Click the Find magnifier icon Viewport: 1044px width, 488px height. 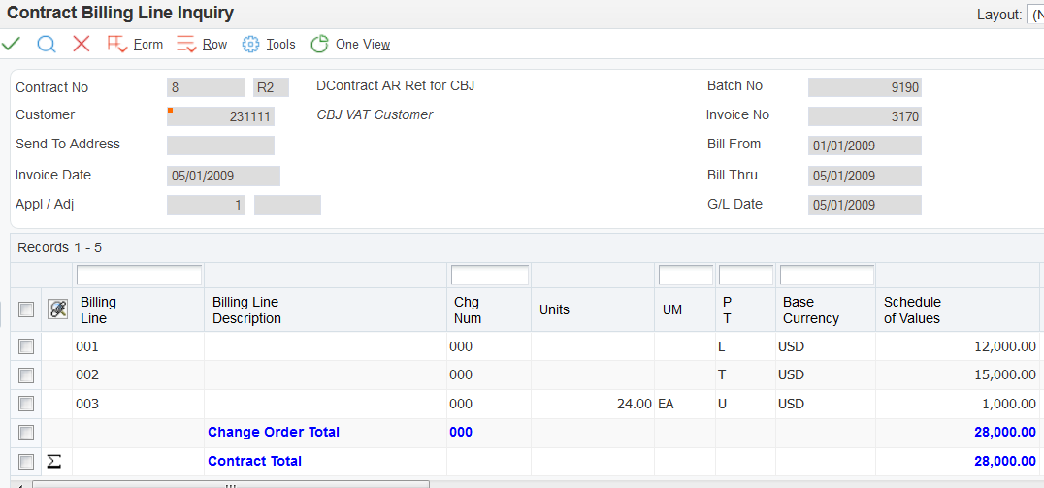coord(46,44)
